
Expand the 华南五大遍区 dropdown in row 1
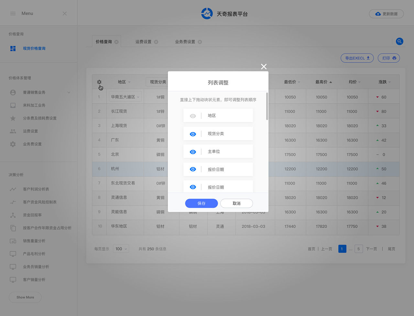click(x=125, y=96)
